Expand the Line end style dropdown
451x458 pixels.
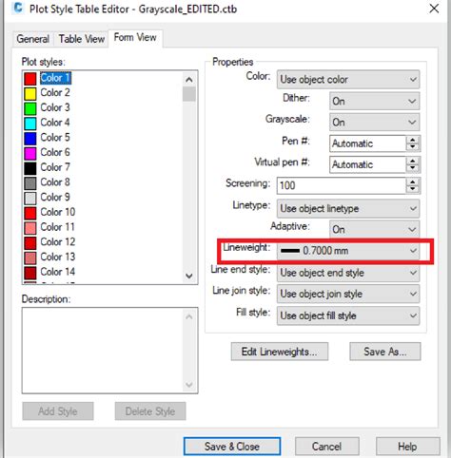click(348, 273)
